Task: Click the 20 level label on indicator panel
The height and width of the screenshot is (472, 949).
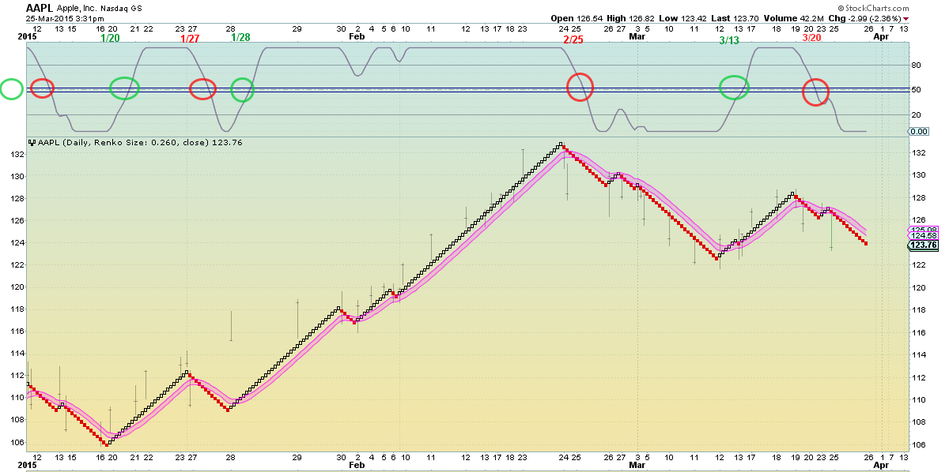Action: coord(916,115)
